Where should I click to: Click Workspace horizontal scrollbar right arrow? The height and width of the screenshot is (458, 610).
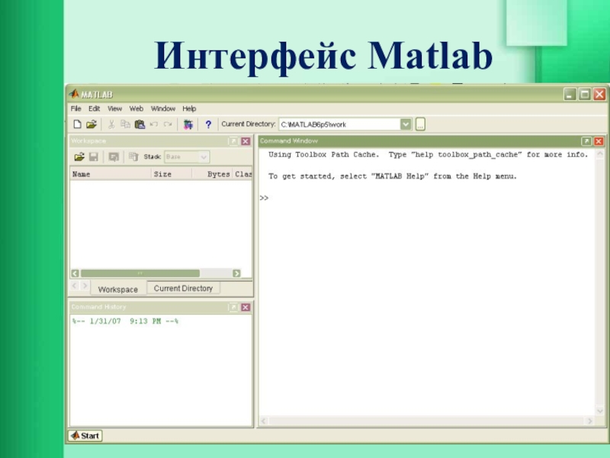tap(236, 273)
